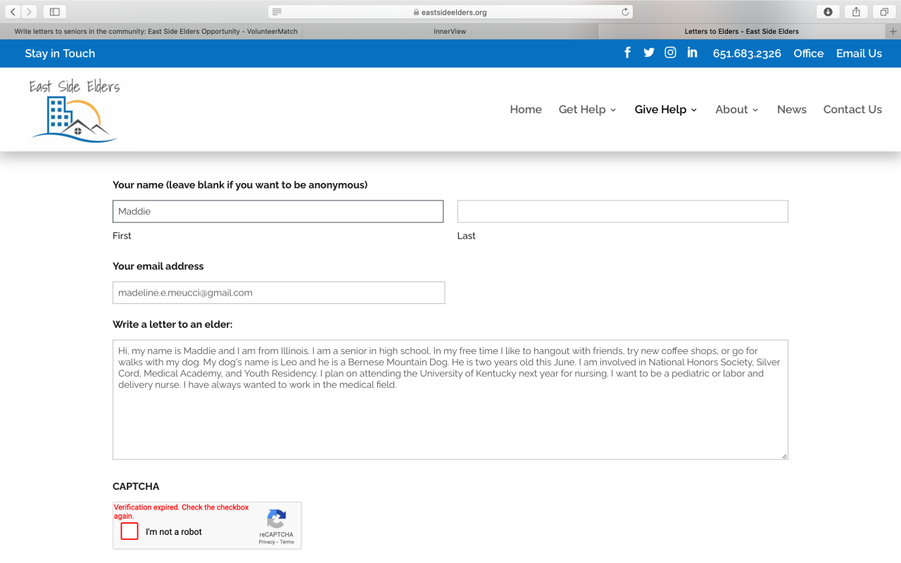Open the Safari share menu
Viewport: 901px width, 563px height.
coord(857,12)
